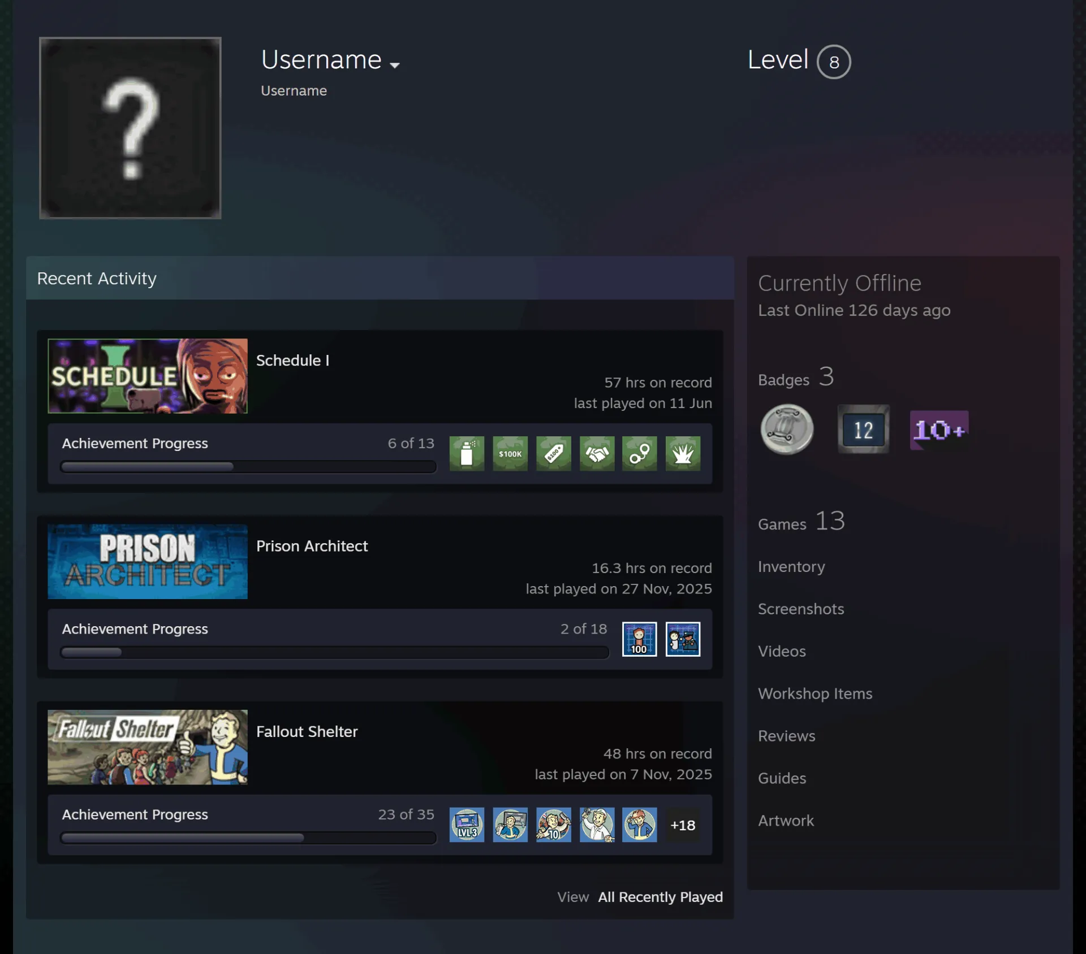Viewport: 1086px width, 954px height.
Task: Click the 12 years of service badge
Action: [x=863, y=429]
